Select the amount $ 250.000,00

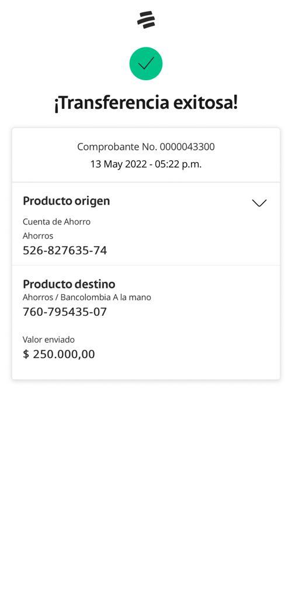point(59,354)
